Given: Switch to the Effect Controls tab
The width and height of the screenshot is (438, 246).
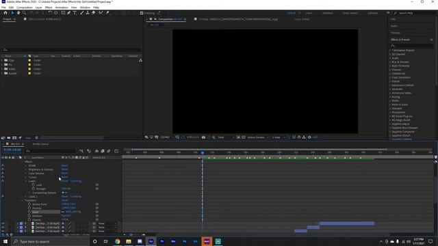Looking at the screenshot, I should (x=44, y=19).
